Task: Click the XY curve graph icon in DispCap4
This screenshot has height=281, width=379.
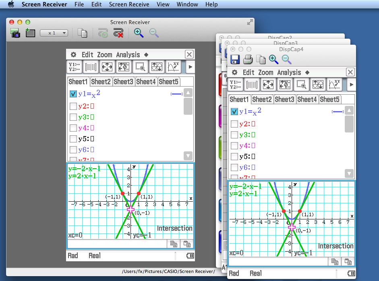Action: click(335, 85)
